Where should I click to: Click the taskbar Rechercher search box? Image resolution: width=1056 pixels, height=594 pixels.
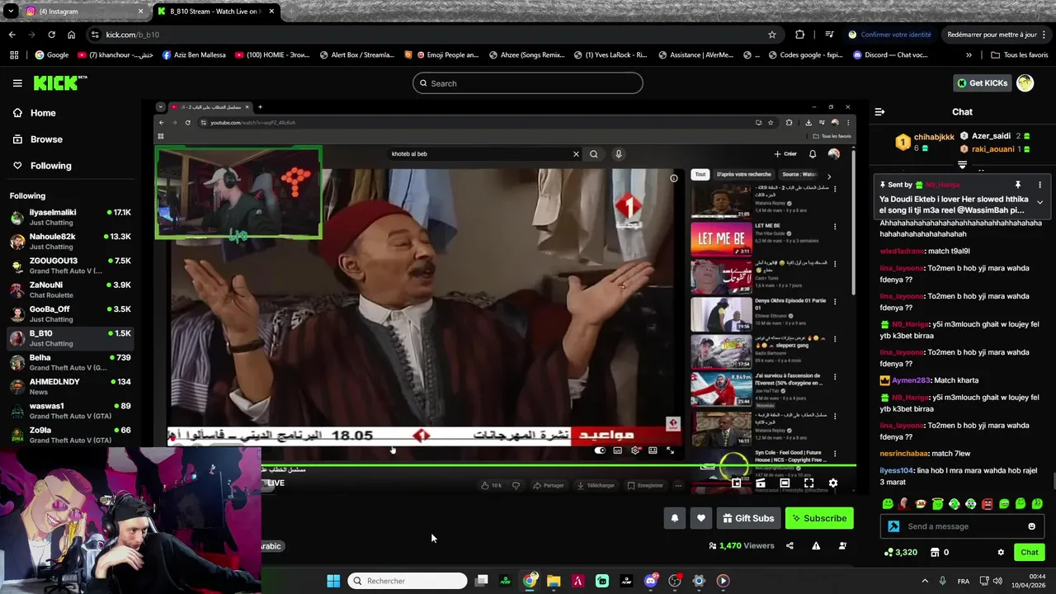(408, 581)
